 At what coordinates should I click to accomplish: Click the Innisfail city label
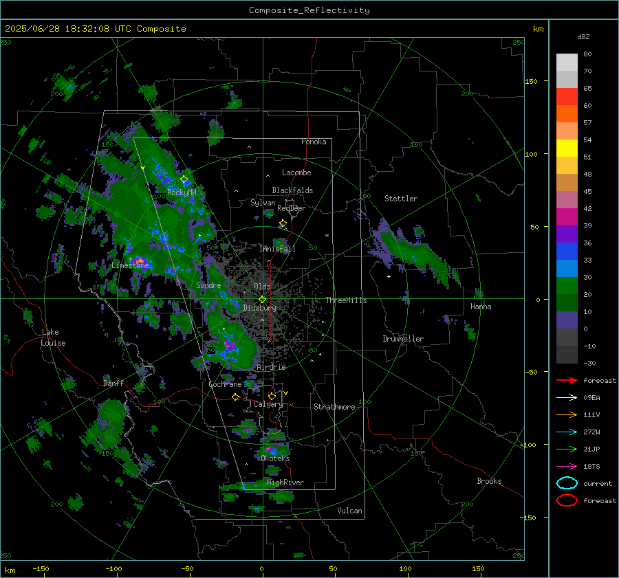coord(277,249)
